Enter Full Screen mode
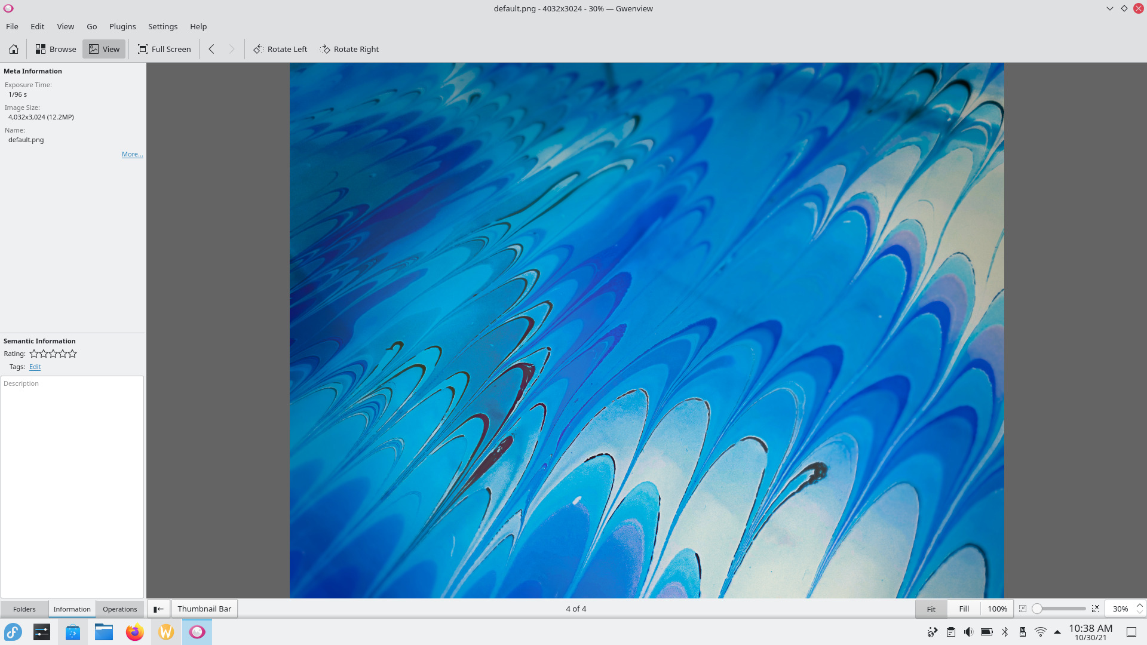 (164, 49)
